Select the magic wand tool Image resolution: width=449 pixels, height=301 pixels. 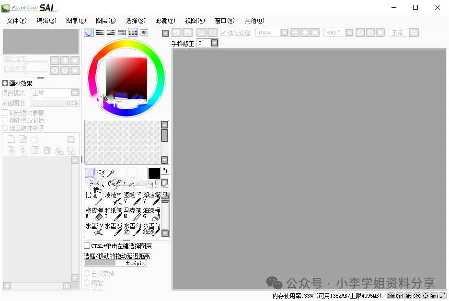click(111, 173)
